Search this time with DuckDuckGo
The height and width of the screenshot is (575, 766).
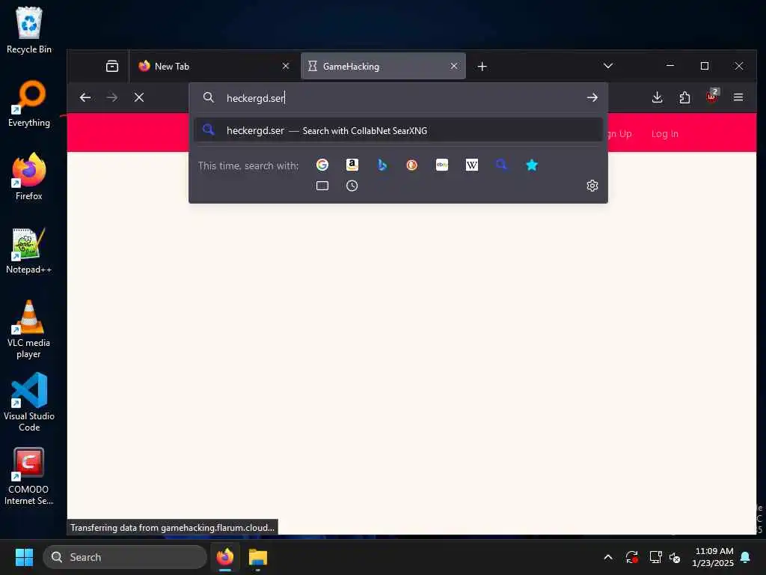point(412,165)
